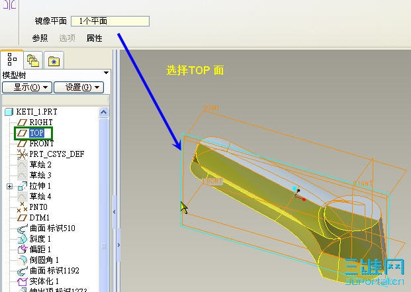Image resolution: width=411 pixels, height=292 pixels.
Task: Select PRT_CSYS_DEF coordinate system
Action: pos(57,154)
